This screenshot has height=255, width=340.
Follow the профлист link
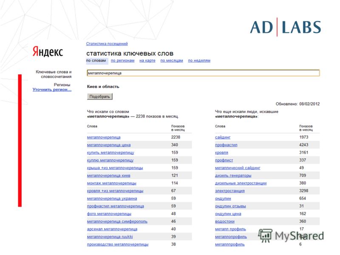tap(224, 160)
